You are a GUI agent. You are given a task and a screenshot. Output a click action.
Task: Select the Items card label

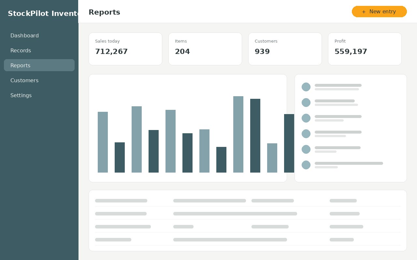181,41
